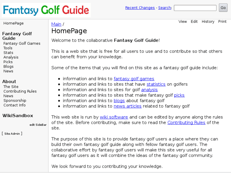The width and height of the screenshot is (231, 173).
Task: Open the Recent Changes link
Action: pos(140,8)
